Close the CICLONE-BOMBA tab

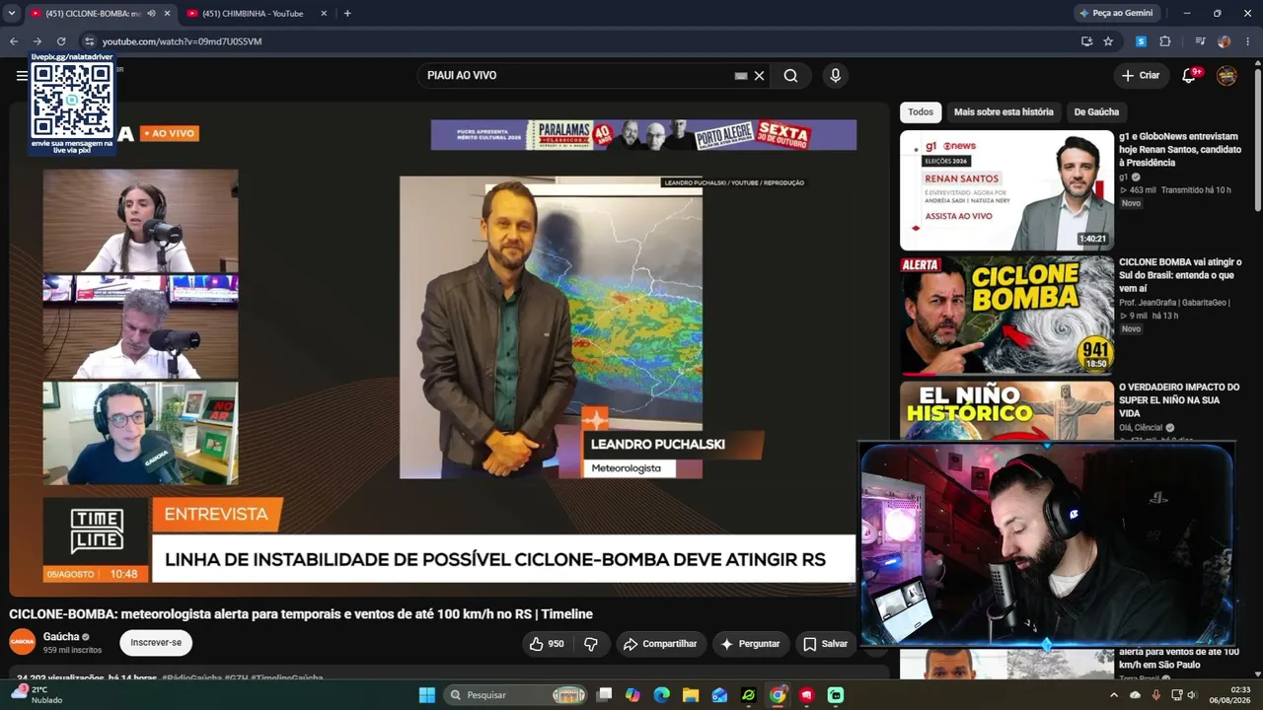pyautogui.click(x=168, y=14)
